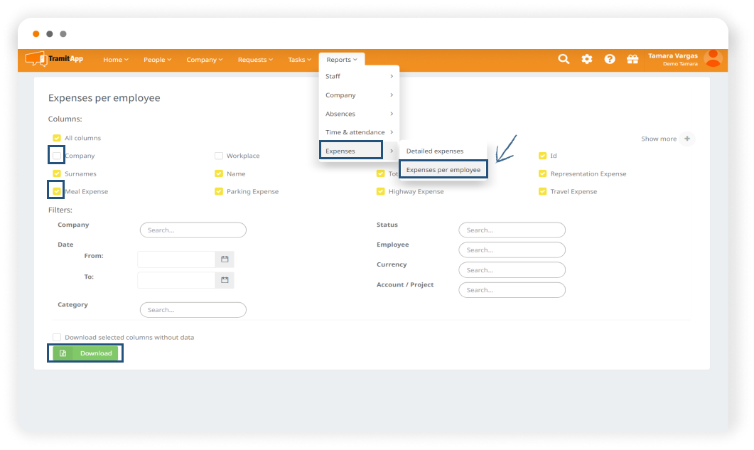Toggle Download selected columns without data
Screen dimensions: 754x450
click(57, 338)
